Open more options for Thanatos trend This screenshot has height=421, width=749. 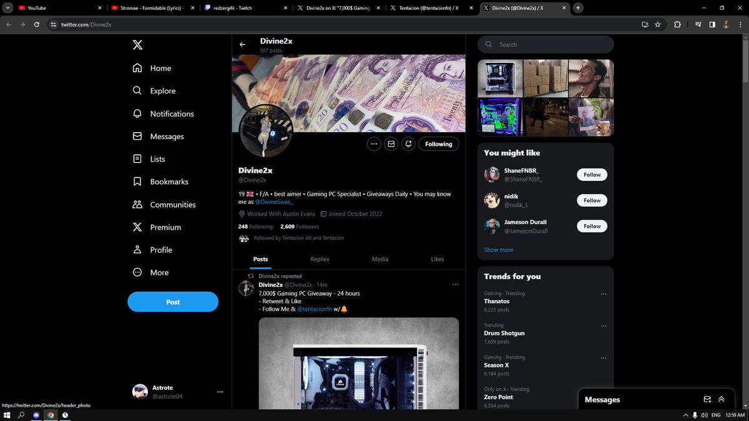[x=603, y=294]
